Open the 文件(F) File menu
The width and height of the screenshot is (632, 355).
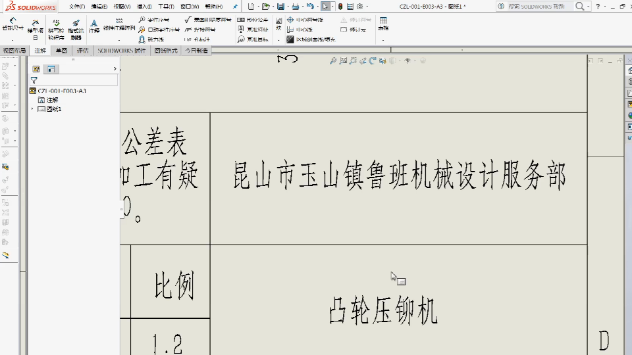pyautogui.click(x=77, y=7)
